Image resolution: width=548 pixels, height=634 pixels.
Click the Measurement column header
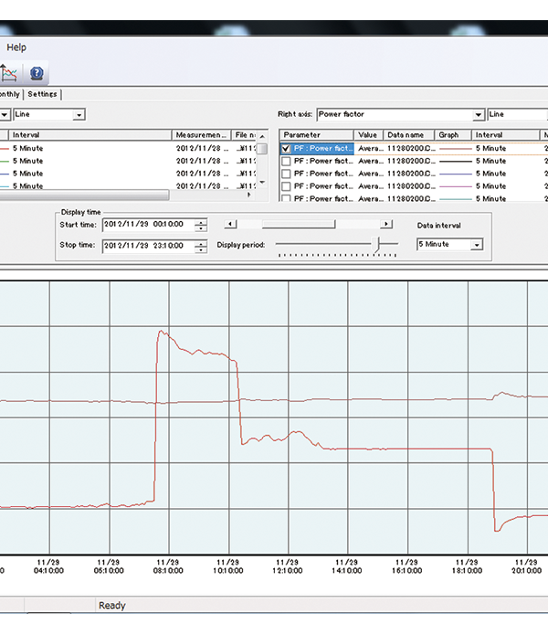coord(201,134)
